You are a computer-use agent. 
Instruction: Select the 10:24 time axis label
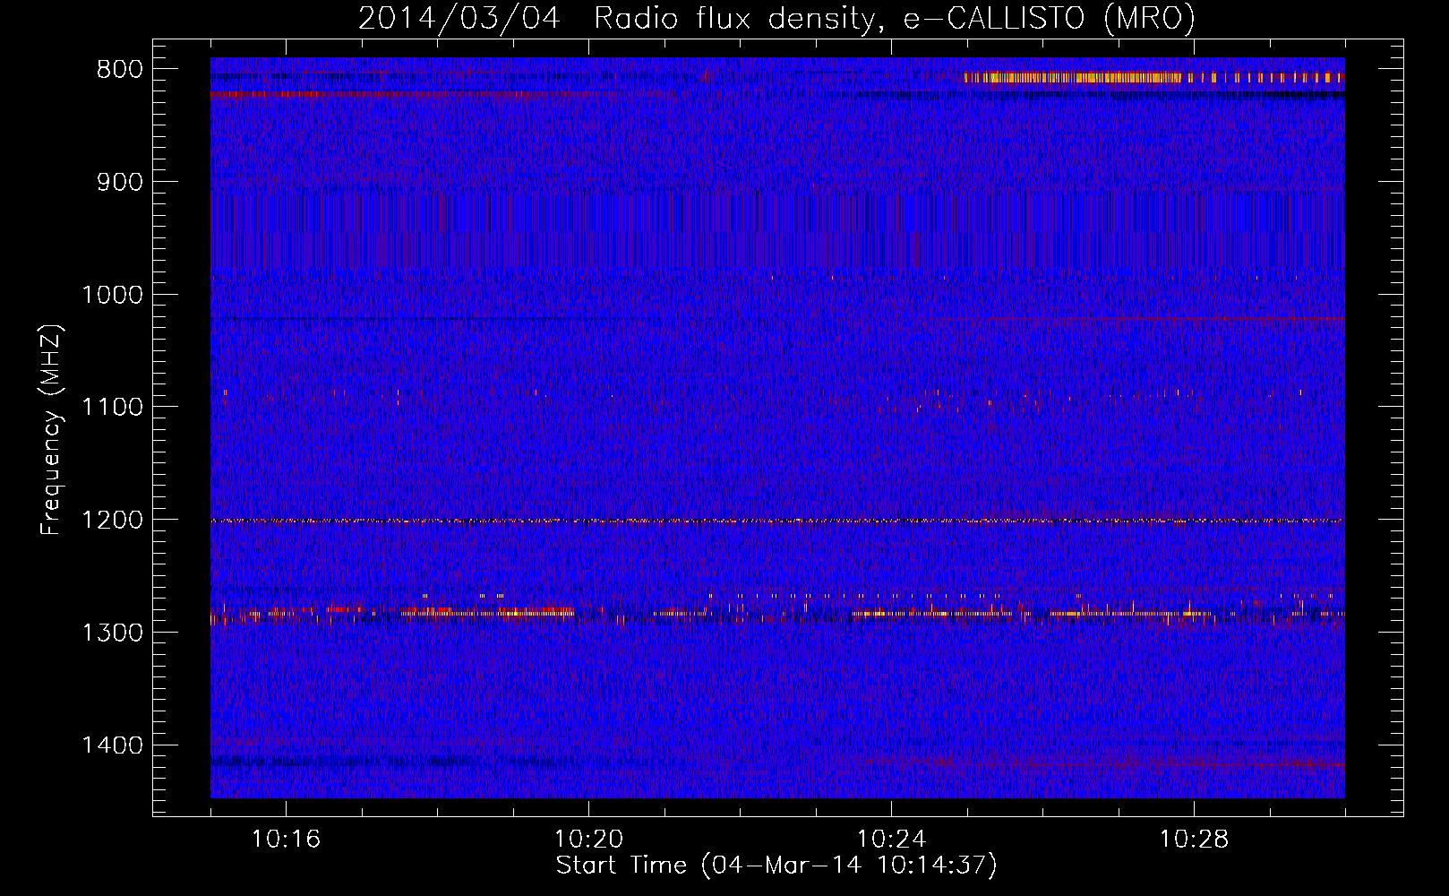tap(891, 840)
